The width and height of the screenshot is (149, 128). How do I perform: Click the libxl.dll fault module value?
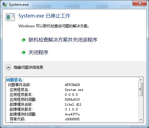point(73,104)
